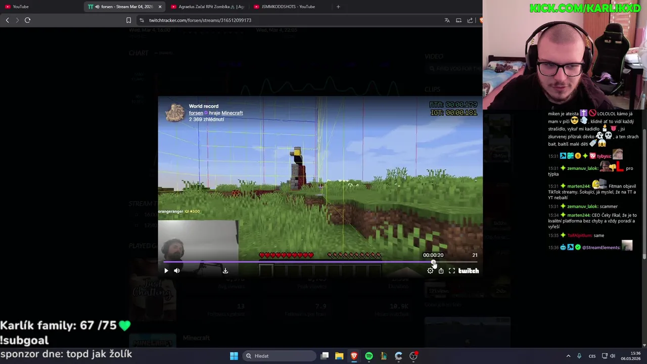
Task: Click the Hledat taskbar search box
Action: coord(278,356)
